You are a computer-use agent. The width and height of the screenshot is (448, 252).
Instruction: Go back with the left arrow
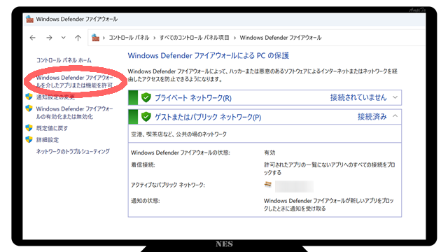pyautogui.click(x=33, y=38)
